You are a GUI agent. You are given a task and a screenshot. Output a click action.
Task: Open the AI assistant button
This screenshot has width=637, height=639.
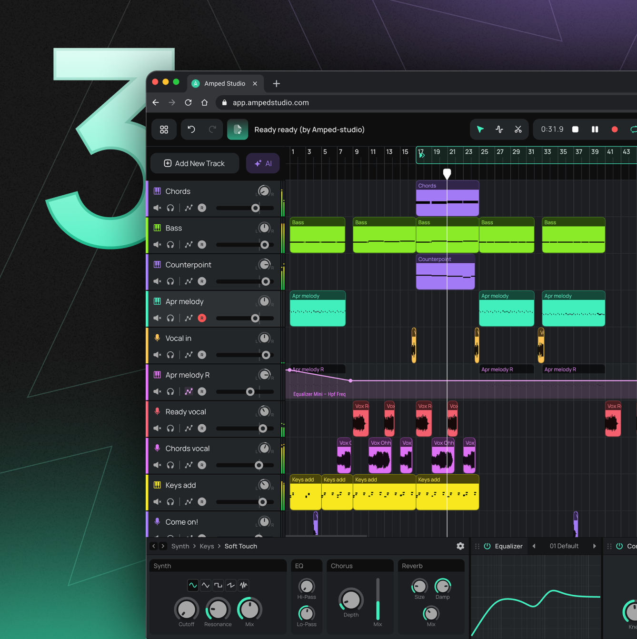tap(263, 163)
